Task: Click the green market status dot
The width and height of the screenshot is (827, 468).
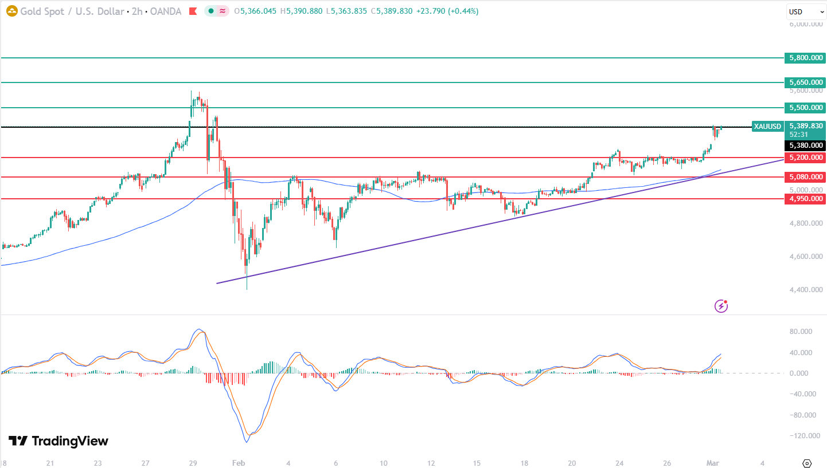Action: 212,11
